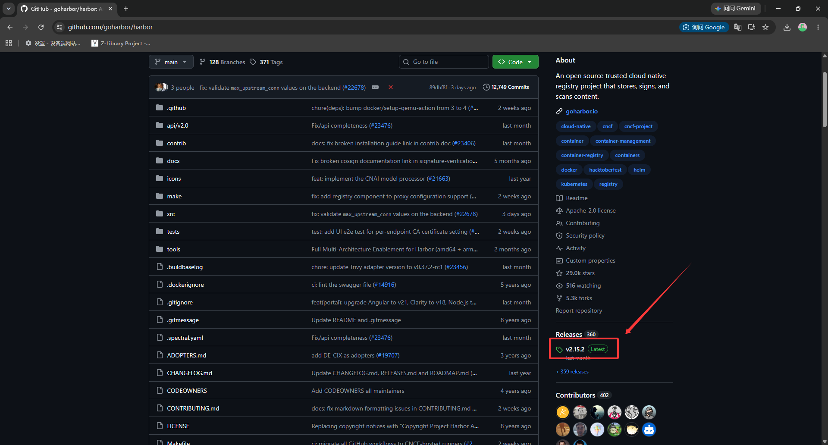
Task: Click Report repository
Action: point(579,310)
